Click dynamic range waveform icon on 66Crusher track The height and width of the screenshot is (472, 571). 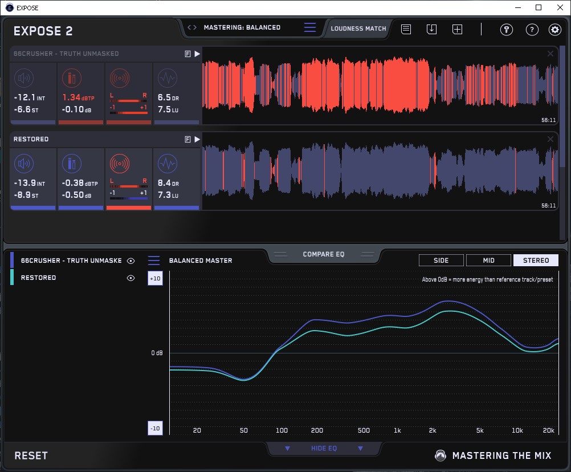tap(168, 78)
